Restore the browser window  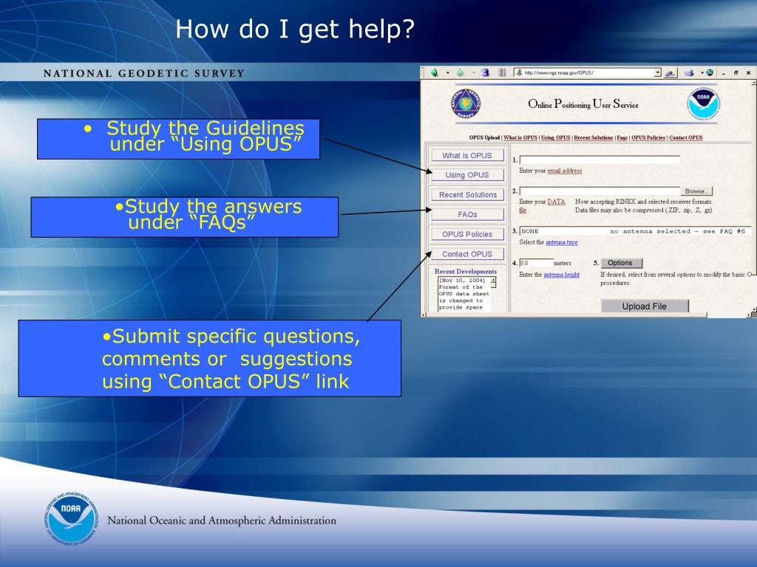[x=736, y=73]
